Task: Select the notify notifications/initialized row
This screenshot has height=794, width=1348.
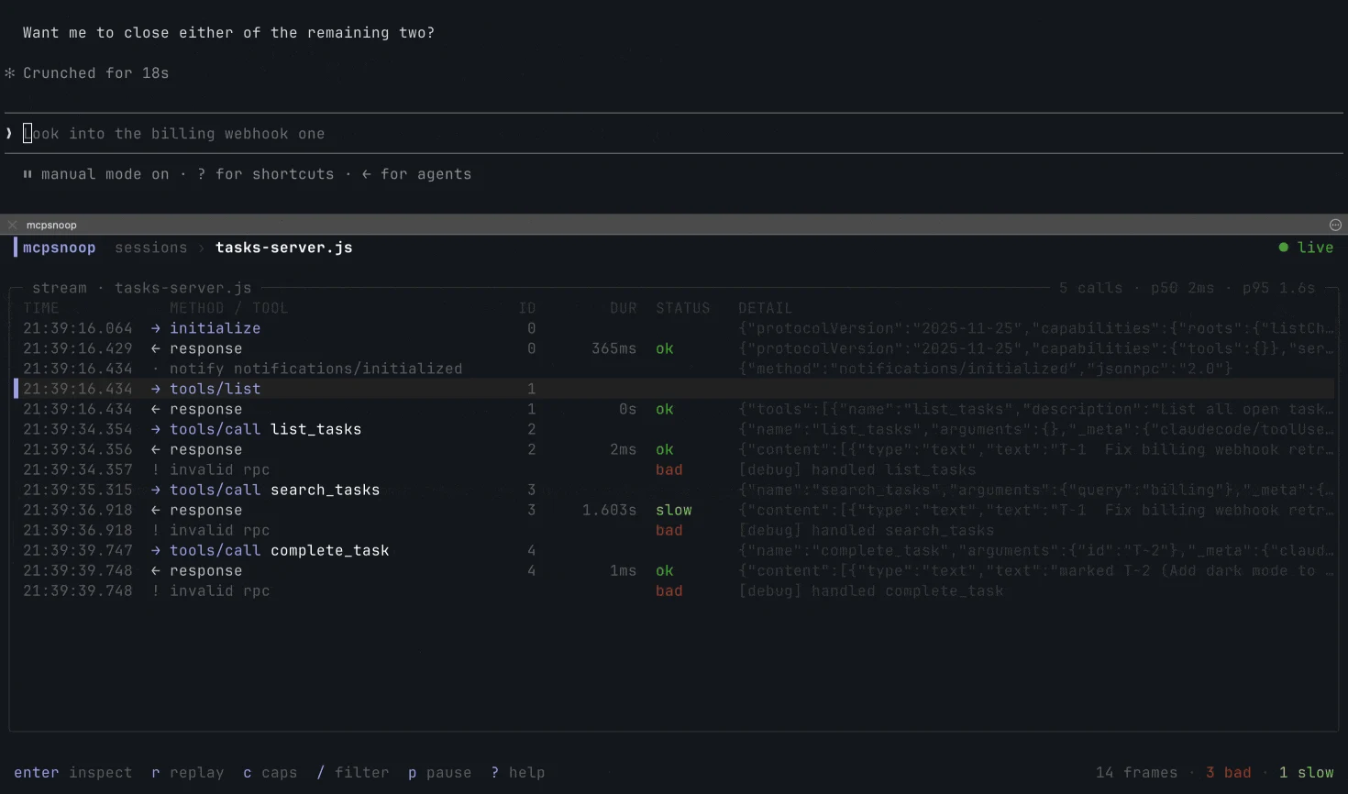Action: point(674,369)
